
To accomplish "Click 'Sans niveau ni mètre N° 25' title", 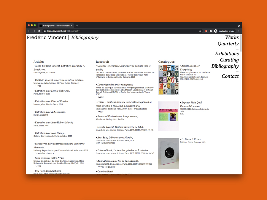I will pyautogui.click(x=49, y=158).
